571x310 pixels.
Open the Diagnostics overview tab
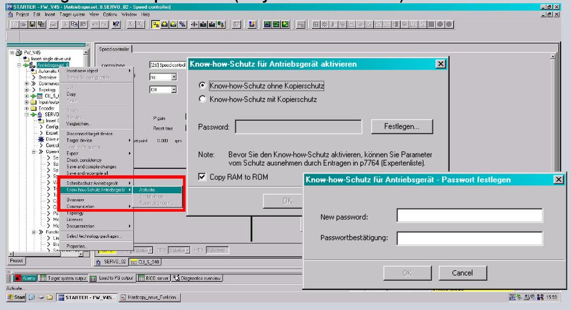pos(197,278)
